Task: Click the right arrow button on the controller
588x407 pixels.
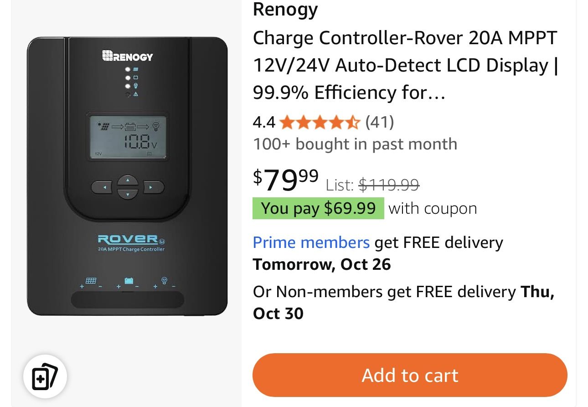Action: pyautogui.click(x=153, y=187)
